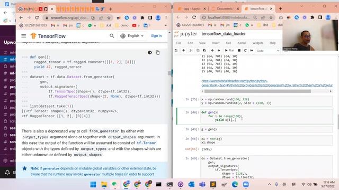Switch to the Documents browser tab
The width and height of the screenshot is (339, 190).
(225, 8)
